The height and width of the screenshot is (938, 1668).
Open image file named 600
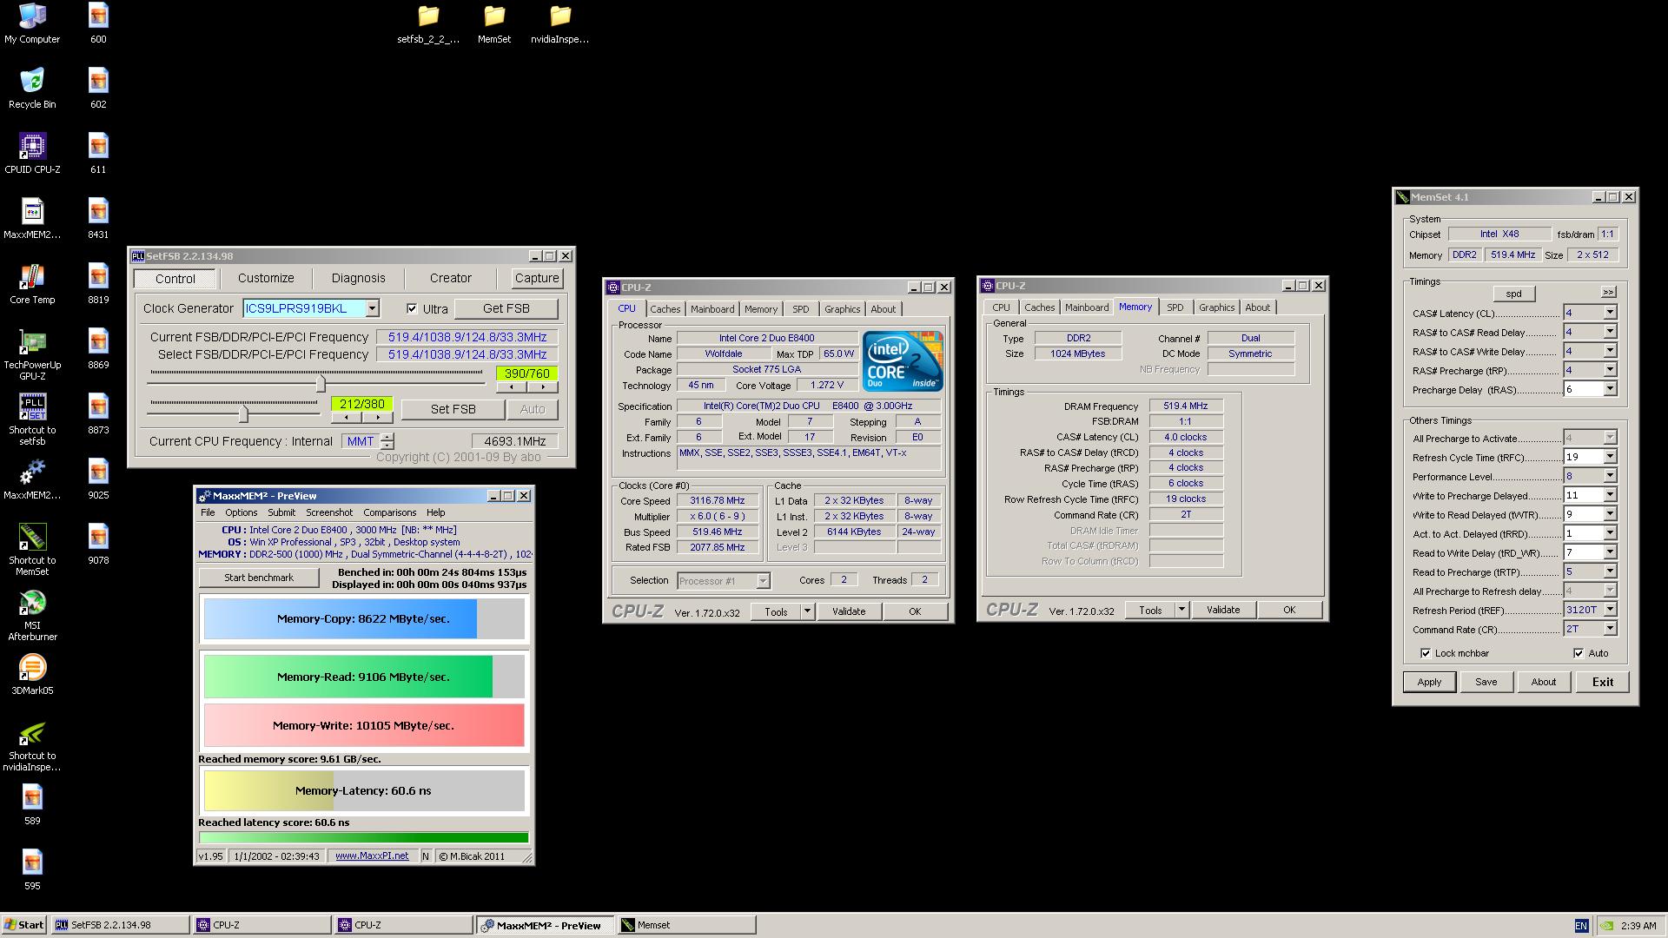tap(98, 23)
